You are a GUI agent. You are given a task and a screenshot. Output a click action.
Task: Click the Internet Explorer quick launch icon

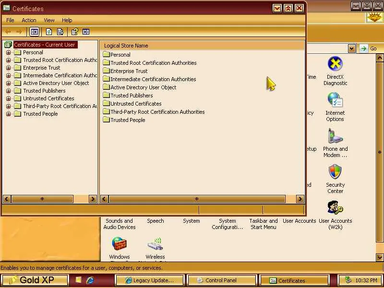[90, 280]
